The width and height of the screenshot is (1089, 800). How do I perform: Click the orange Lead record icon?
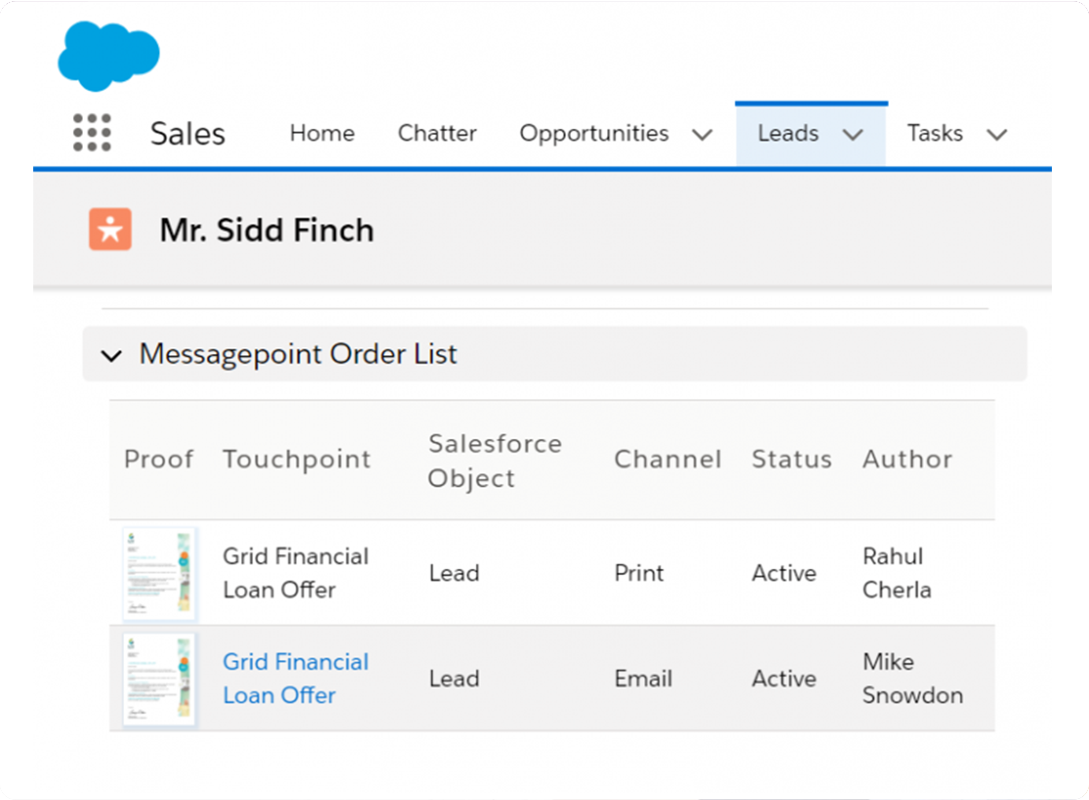[109, 230]
